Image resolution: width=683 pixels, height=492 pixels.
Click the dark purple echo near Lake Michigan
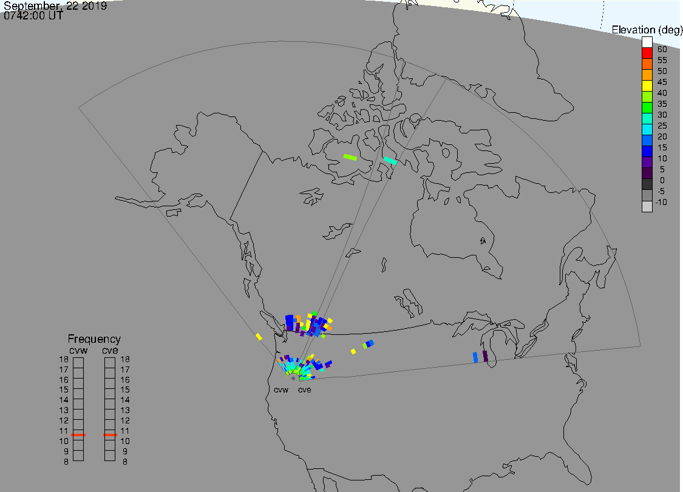[485, 356]
